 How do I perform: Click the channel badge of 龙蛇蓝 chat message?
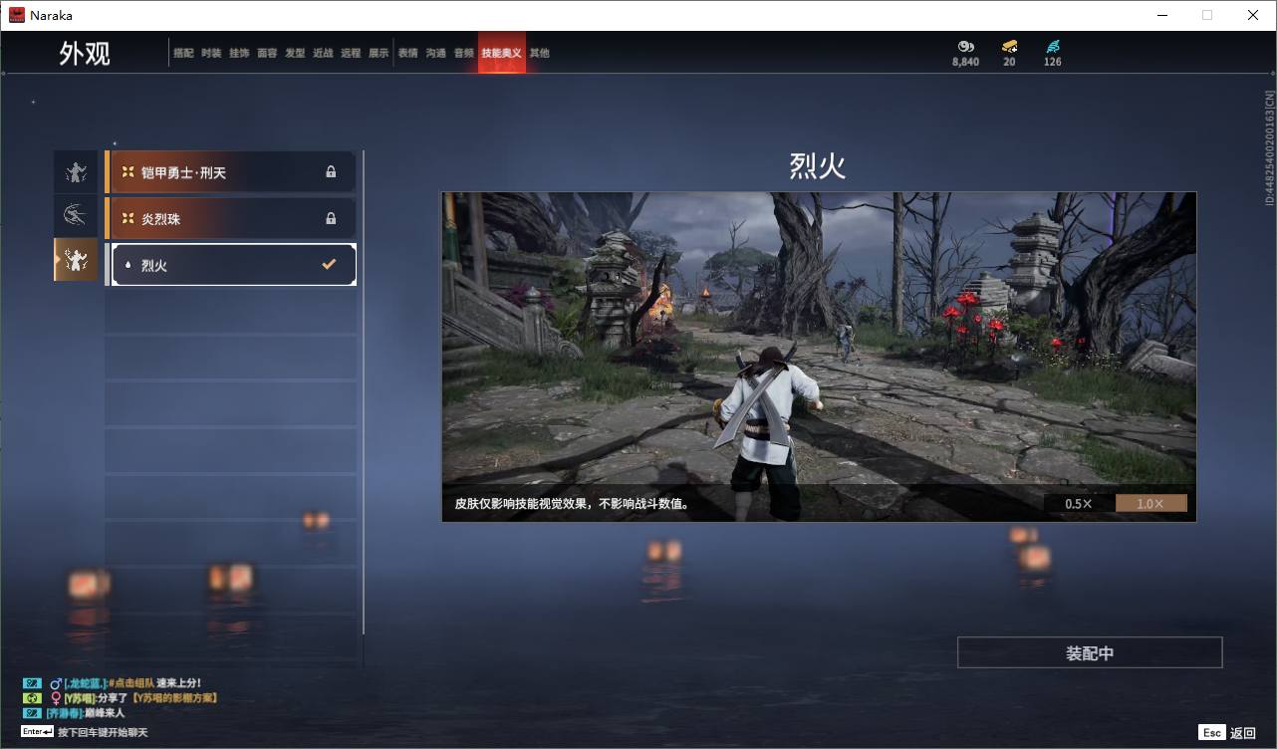click(x=32, y=683)
